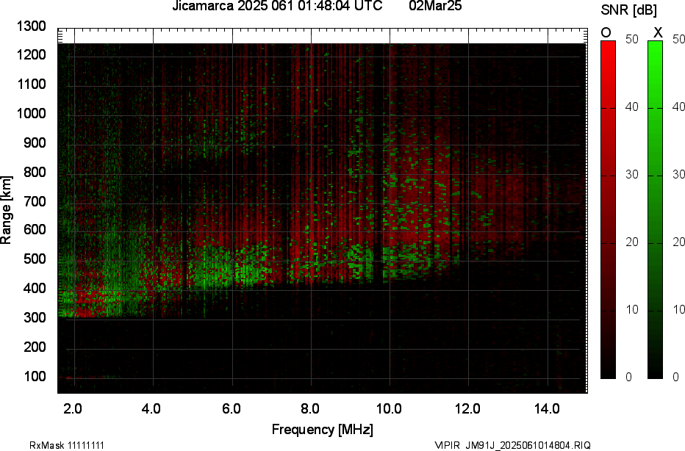Click the 30 label on the O colorbar
The width and height of the screenshot is (685, 451).
point(631,175)
